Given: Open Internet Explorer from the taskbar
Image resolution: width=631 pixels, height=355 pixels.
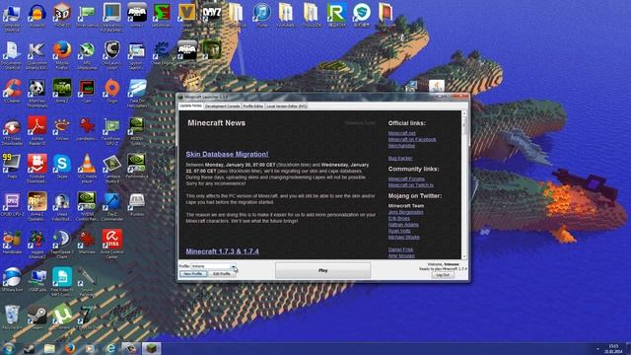Looking at the screenshot, I should 110,348.
